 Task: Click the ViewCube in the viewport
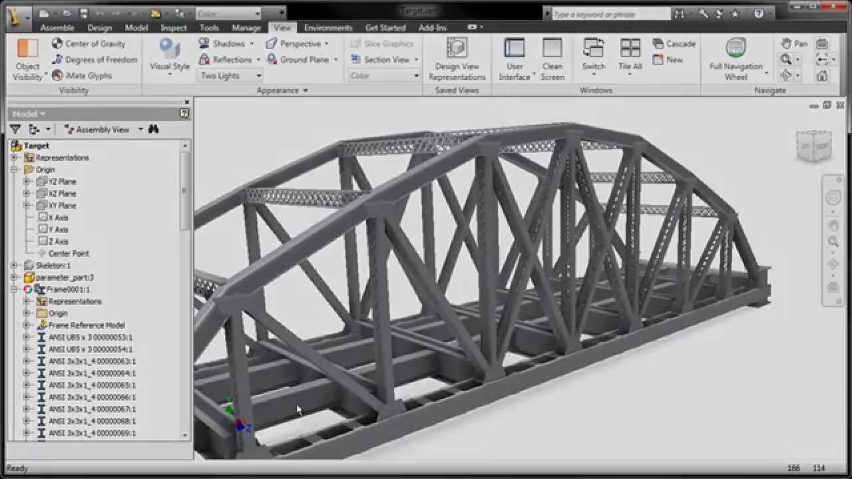pyautogui.click(x=813, y=146)
